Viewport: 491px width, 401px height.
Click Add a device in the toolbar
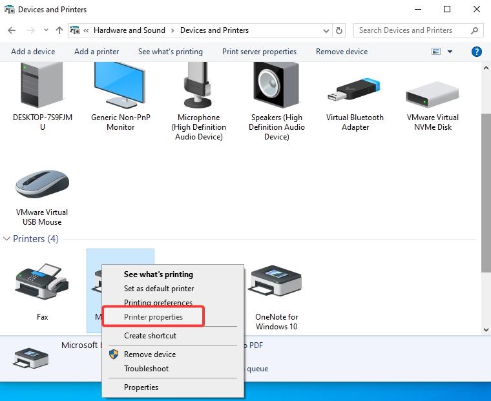(33, 52)
